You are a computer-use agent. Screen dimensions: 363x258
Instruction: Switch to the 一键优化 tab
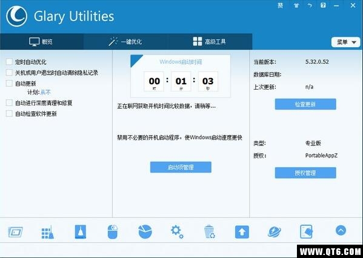(125, 42)
